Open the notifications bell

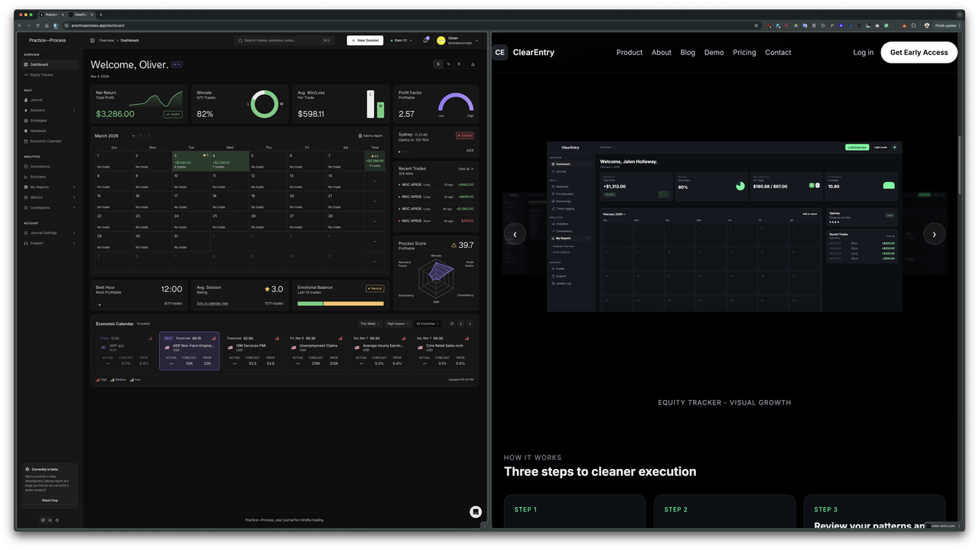coord(425,41)
